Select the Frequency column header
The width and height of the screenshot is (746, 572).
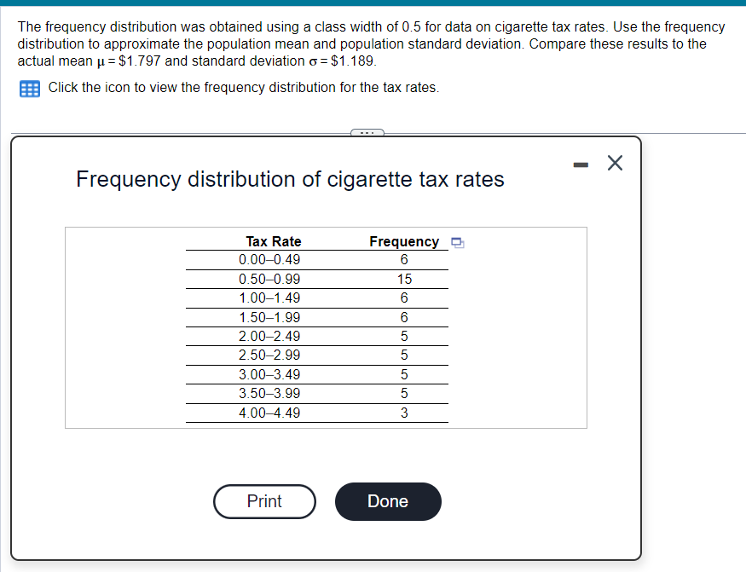[x=405, y=241]
